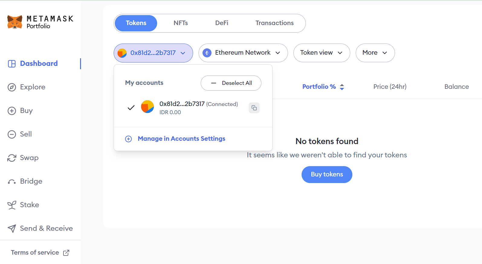Click the Stake plant icon
Viewport: 482px width, 264px height.
click(x=12, y=205)
